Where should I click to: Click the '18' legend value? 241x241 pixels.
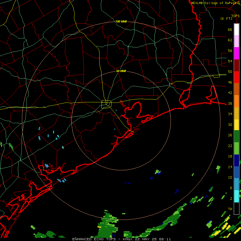coord(230,156)
